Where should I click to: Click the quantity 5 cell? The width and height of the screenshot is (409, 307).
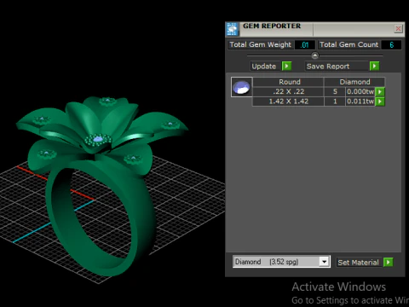pos(335,91)
